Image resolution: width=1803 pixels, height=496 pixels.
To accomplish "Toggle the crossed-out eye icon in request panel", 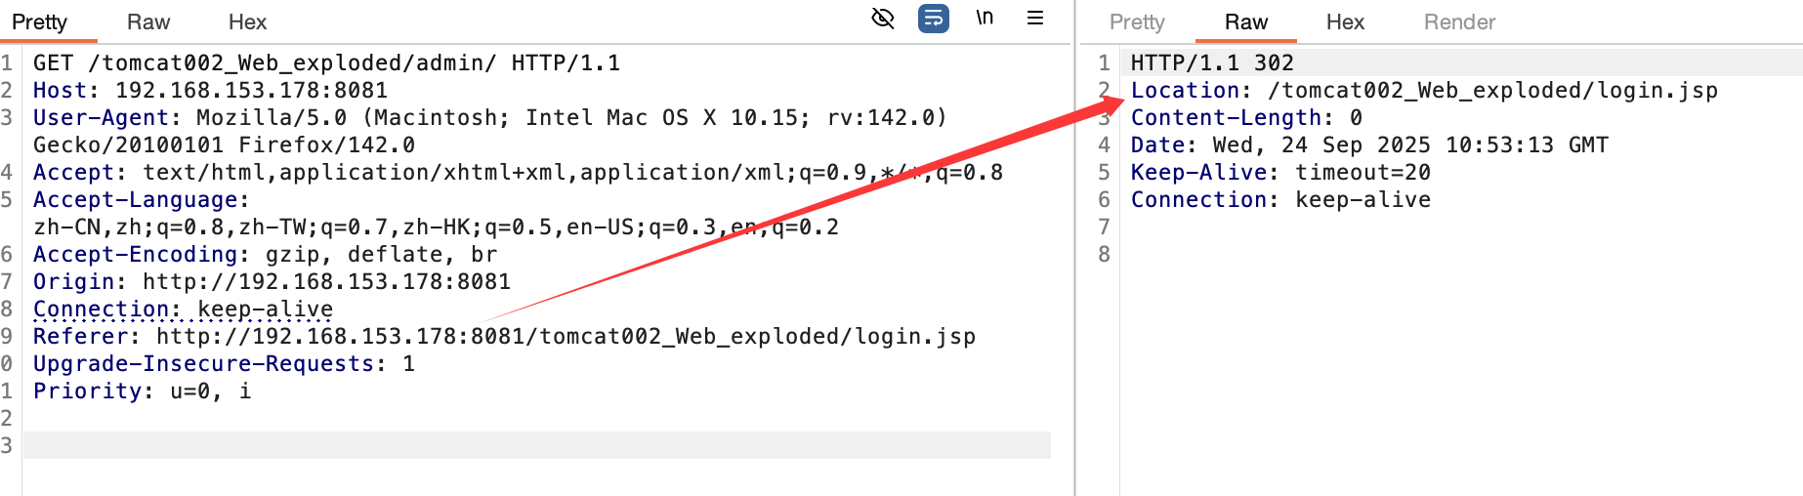I will pyautogui.click(x=883, y=19).
